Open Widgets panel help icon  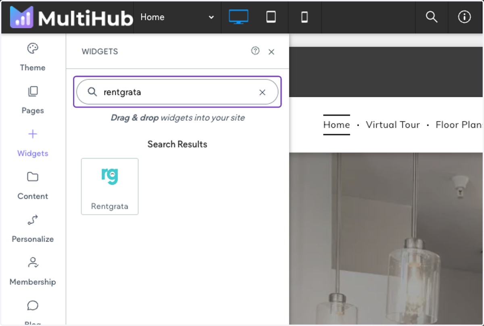pos(255,51)
